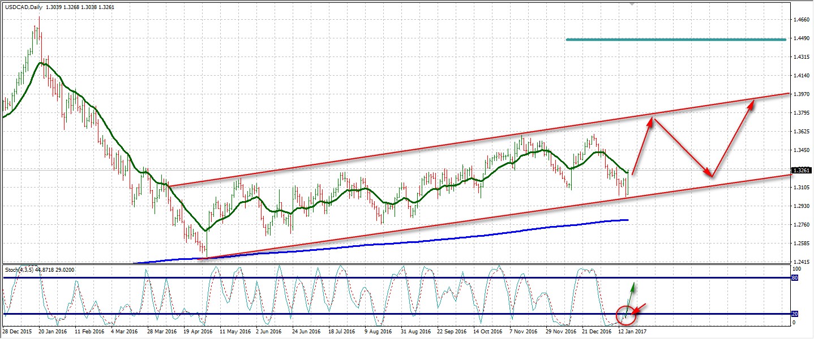Click the 1.3105 price axis label
The width and height of the screenshot is (814, 339).
pos(802,188)
